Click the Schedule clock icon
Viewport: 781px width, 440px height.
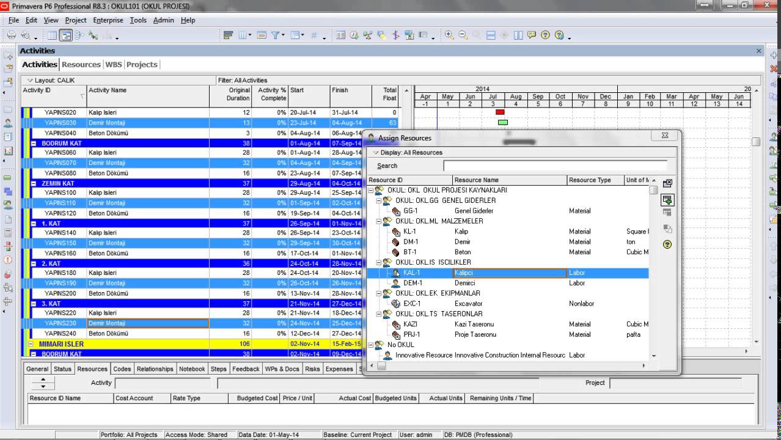click(354, 35)
